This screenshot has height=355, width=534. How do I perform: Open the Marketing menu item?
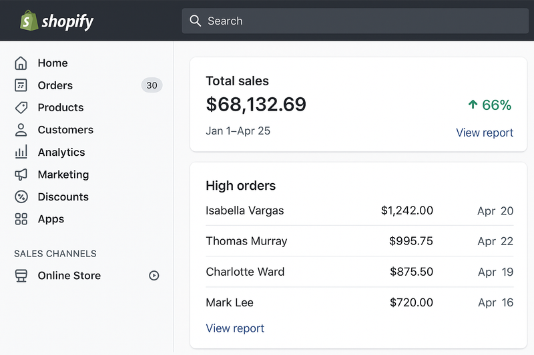coord(63,175)
